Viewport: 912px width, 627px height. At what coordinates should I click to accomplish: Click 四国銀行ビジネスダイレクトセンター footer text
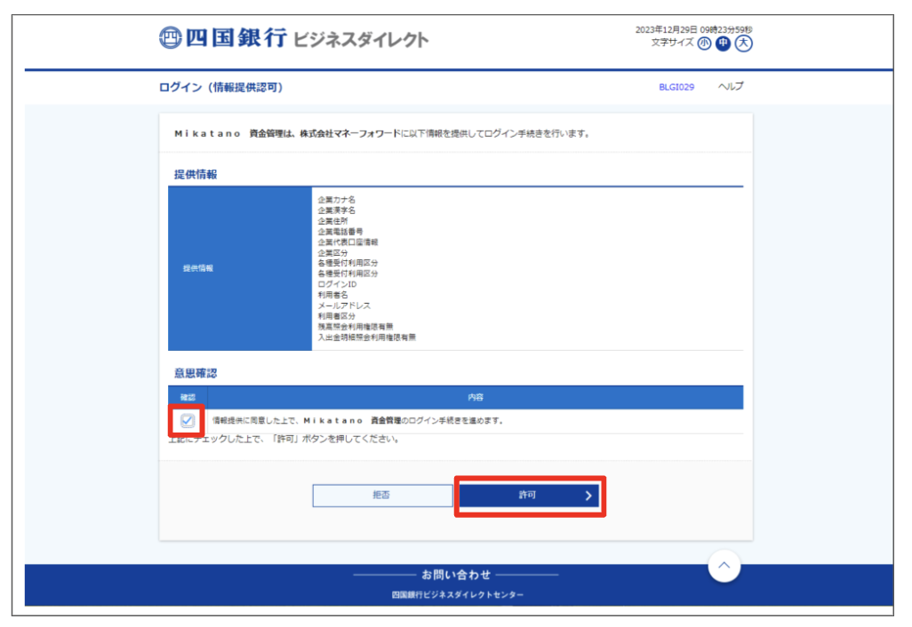click(457, 595)
